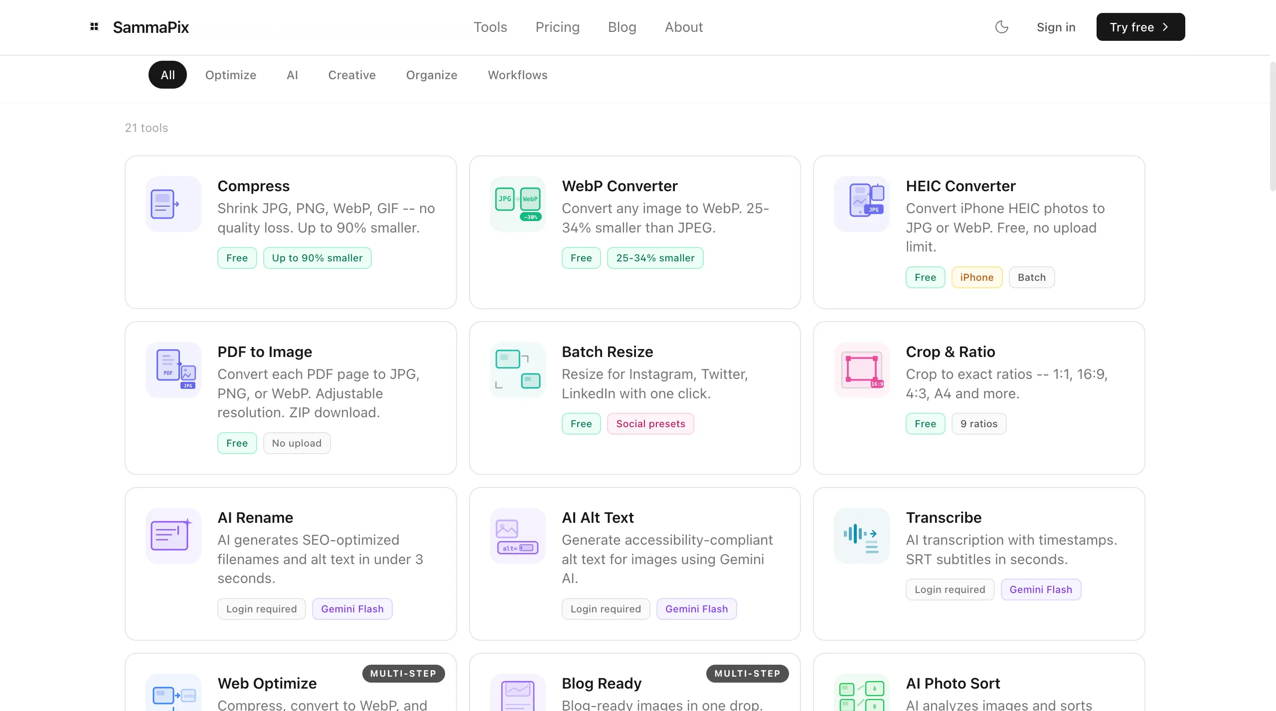1276x711 pixels.
Task: Open the Blog navigation link
Action: (x=622, y=27)
